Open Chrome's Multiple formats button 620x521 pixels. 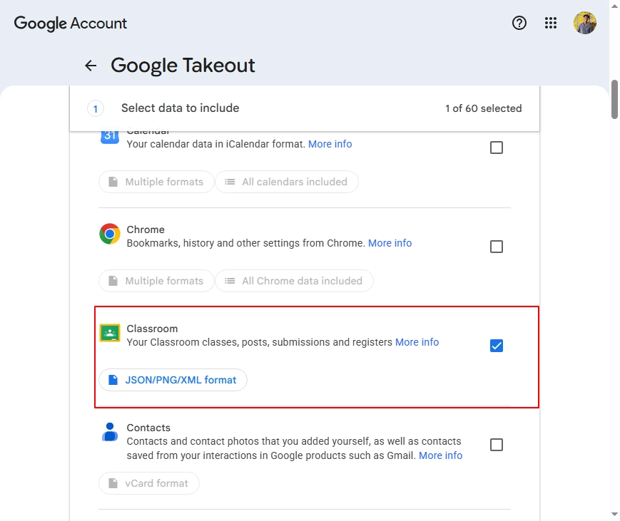tap(156, 281)
